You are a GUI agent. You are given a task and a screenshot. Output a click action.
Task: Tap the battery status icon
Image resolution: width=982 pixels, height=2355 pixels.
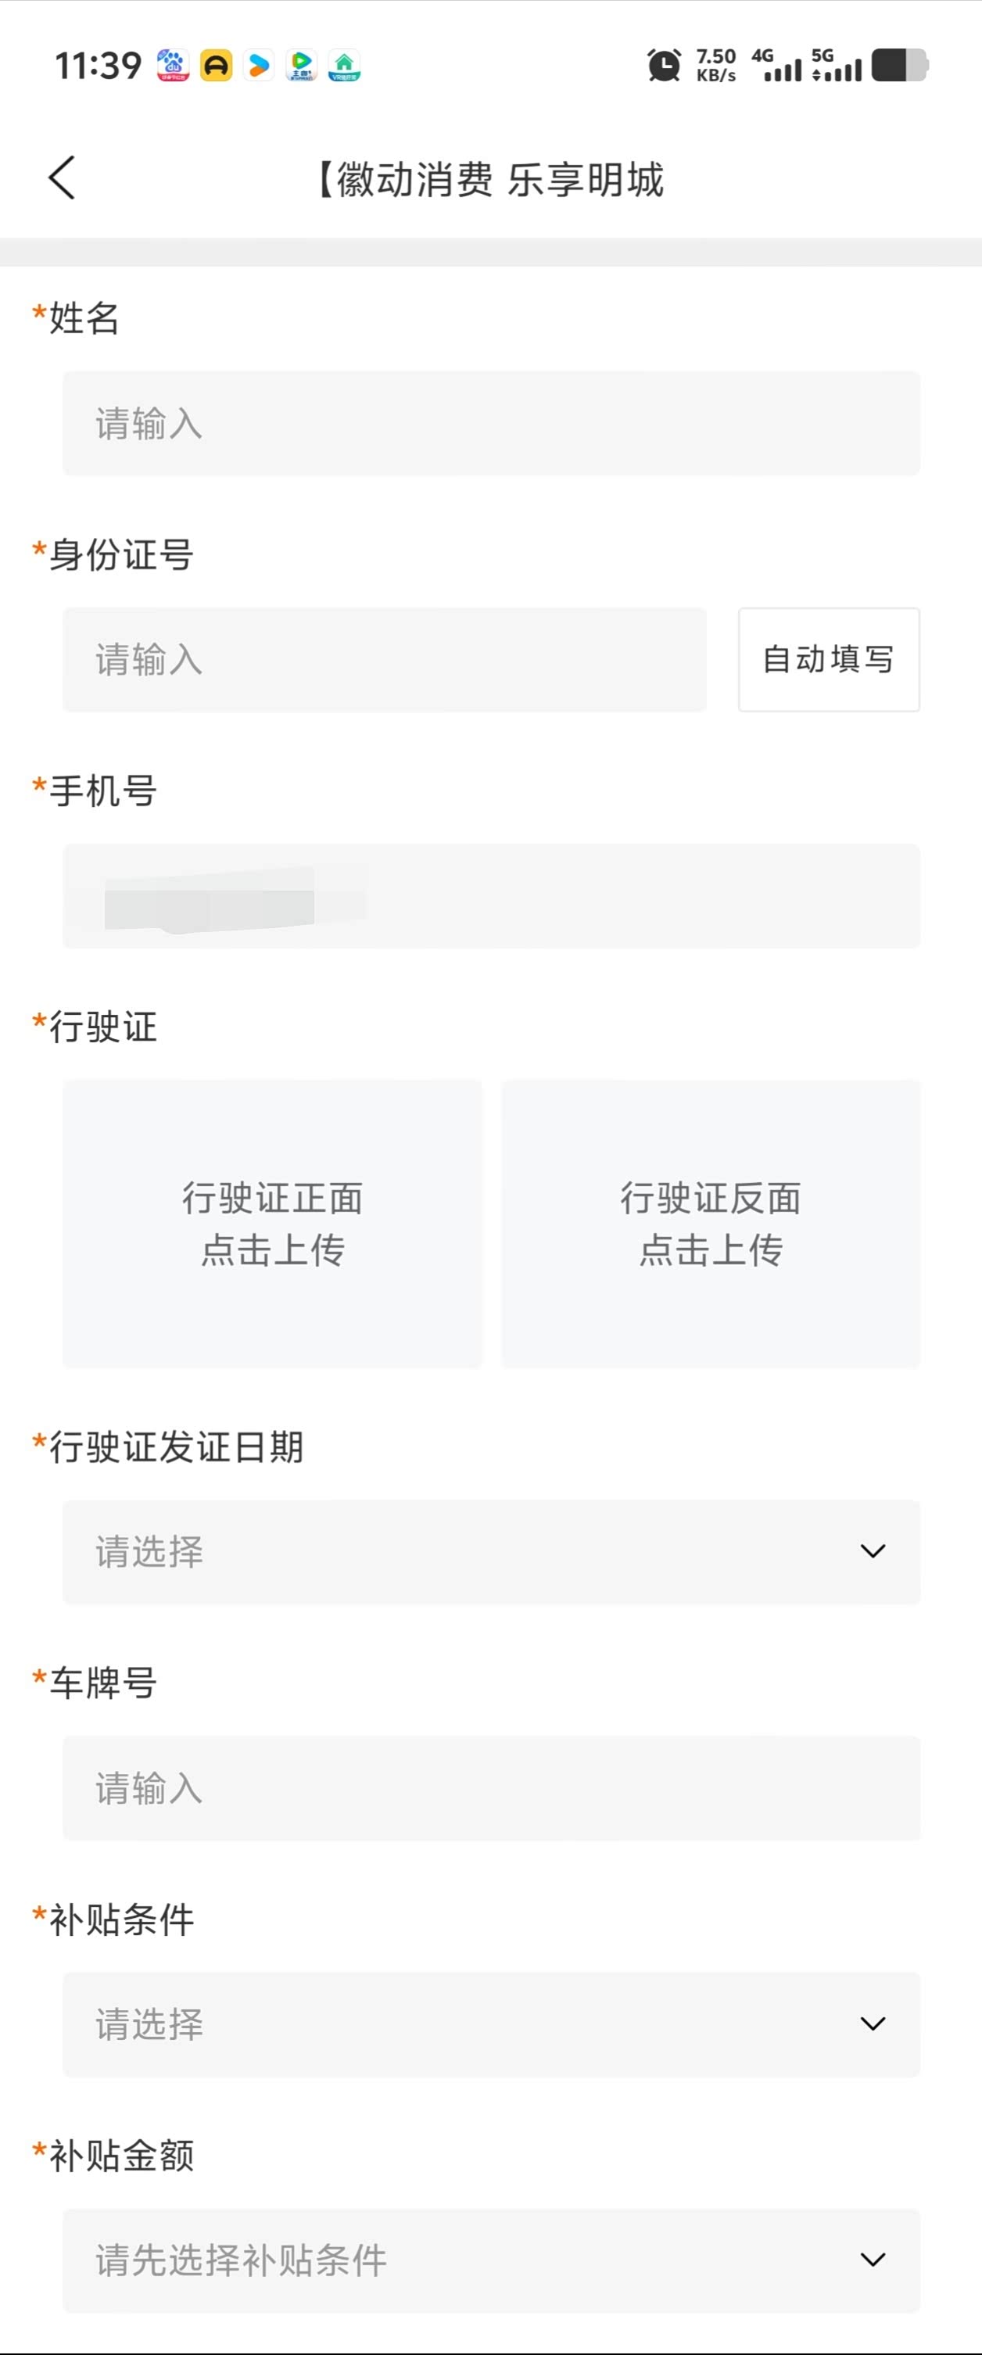[900, 65]
